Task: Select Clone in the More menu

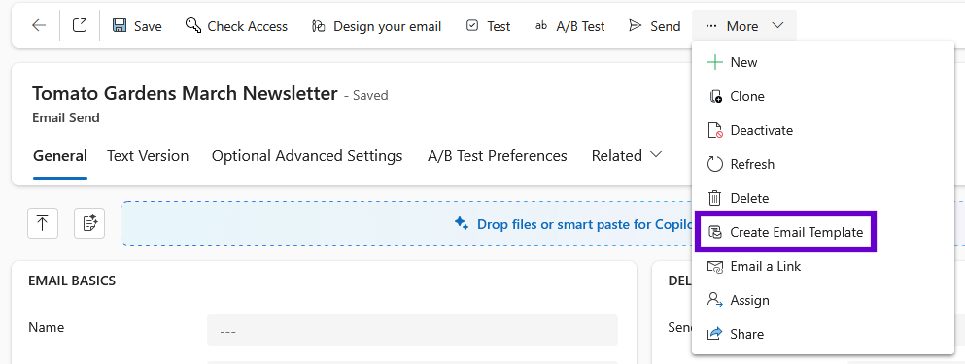Action: (823, 96)
